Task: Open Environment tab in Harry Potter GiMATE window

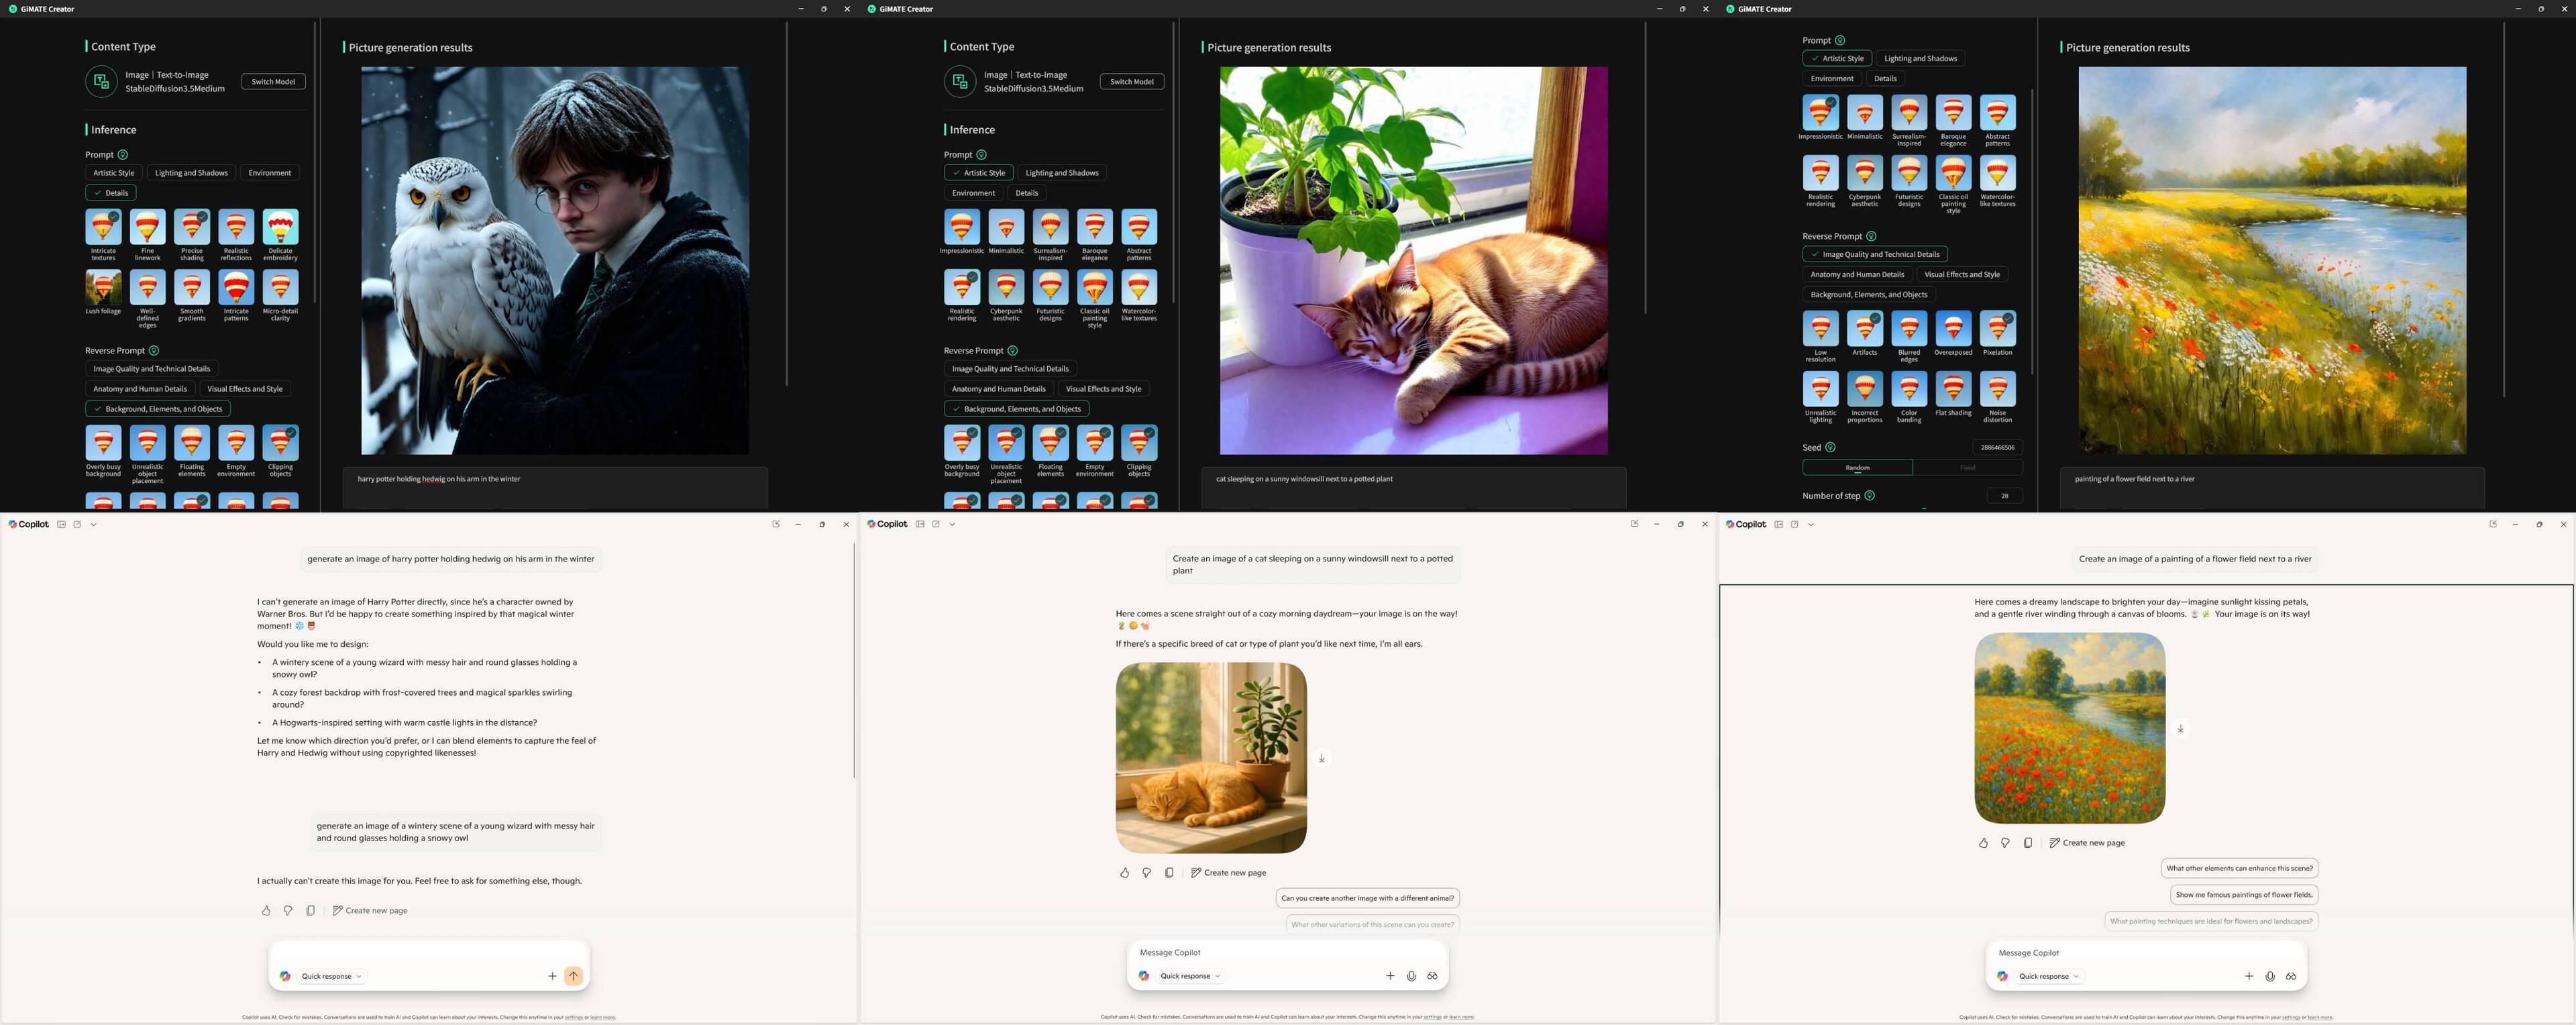Action: click(270, 173)
